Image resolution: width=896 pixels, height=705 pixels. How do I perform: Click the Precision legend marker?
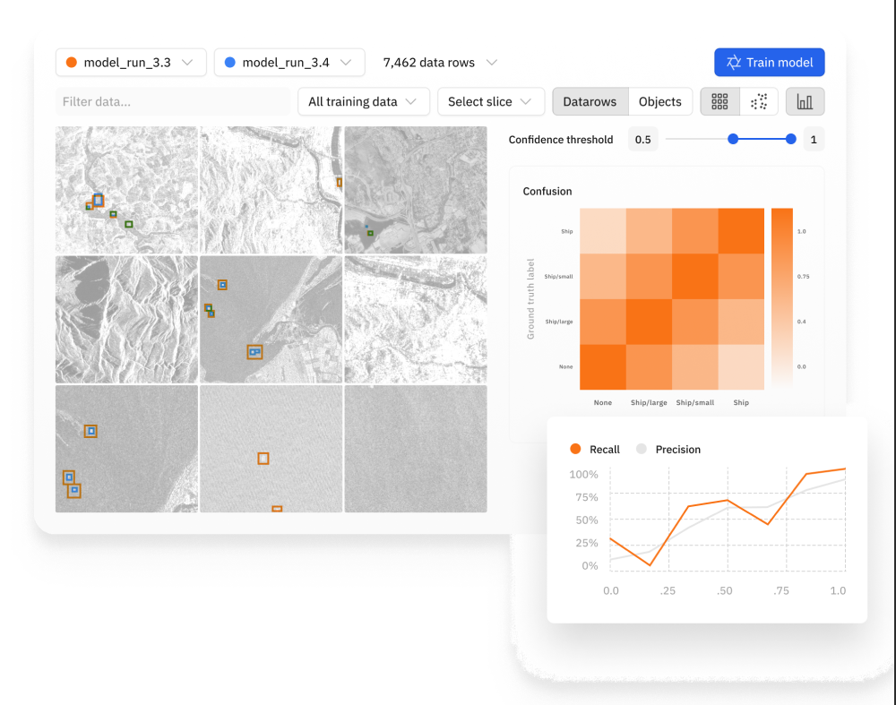pyautogui.click(x=642, y=449)
